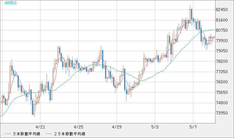Click the highest candlestick above 82450
Viewport: 234px width, 138px height.
pyautogui.click(x=190, y=14)
